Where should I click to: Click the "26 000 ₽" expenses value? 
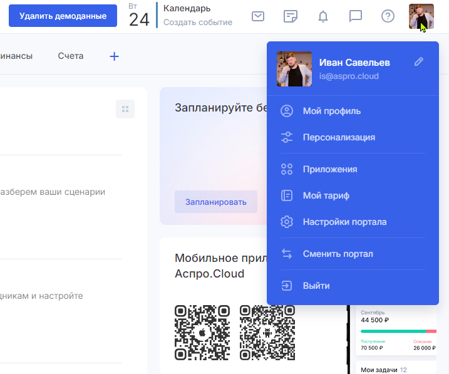[x=425, y=348]
